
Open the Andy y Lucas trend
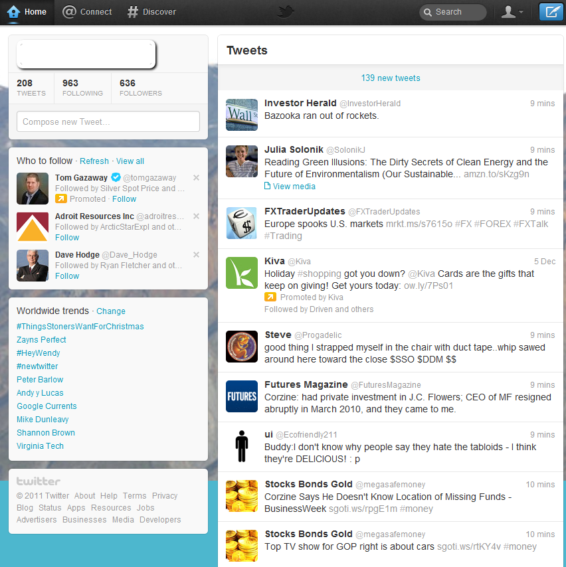tap(40, 392)
